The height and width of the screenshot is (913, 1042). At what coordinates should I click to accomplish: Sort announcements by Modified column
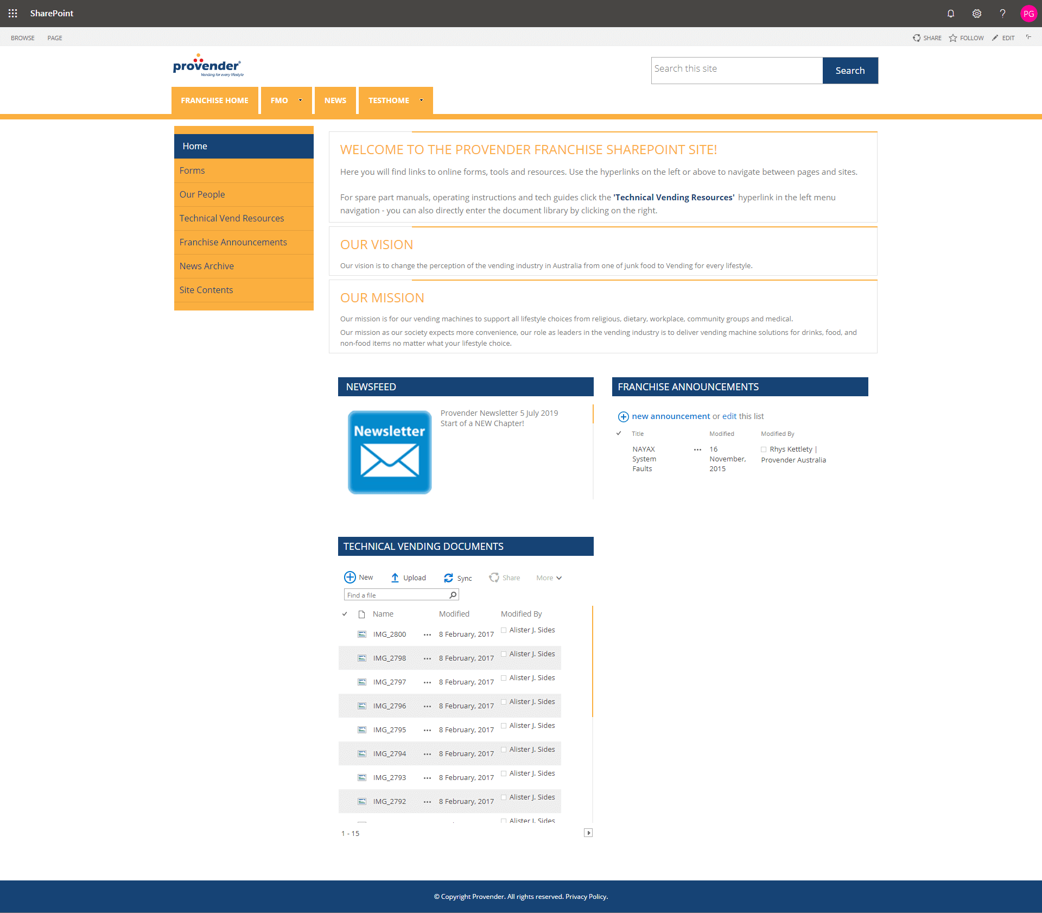(x=721, y=434)
